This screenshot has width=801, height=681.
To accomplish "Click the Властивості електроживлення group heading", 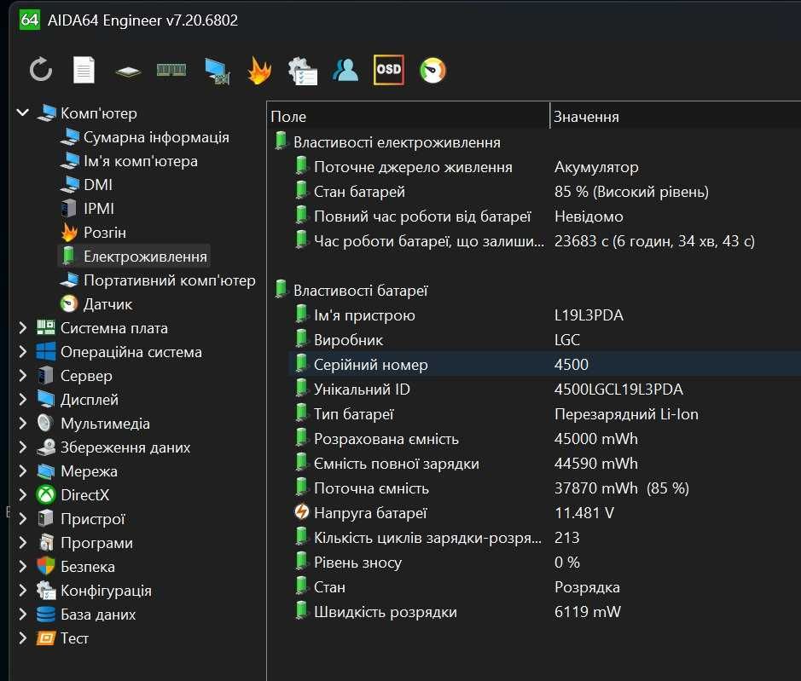I will pyautogui.click(x=397, y=142).
